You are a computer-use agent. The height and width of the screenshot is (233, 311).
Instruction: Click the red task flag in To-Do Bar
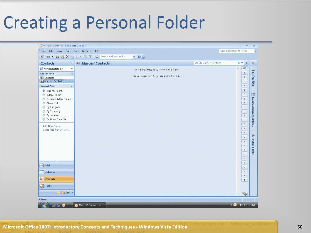[253, 136]
